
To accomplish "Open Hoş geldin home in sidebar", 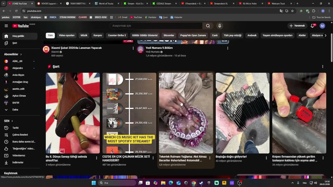I will [x=20, y=36].
